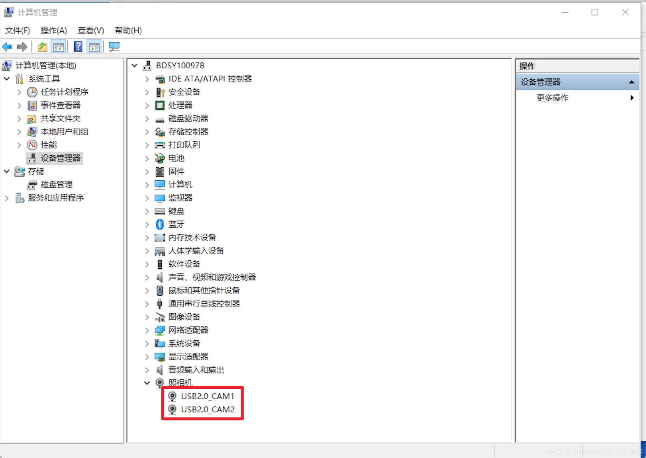Expand the 监视器 category
646x458 pixels.
pos(147,198)
